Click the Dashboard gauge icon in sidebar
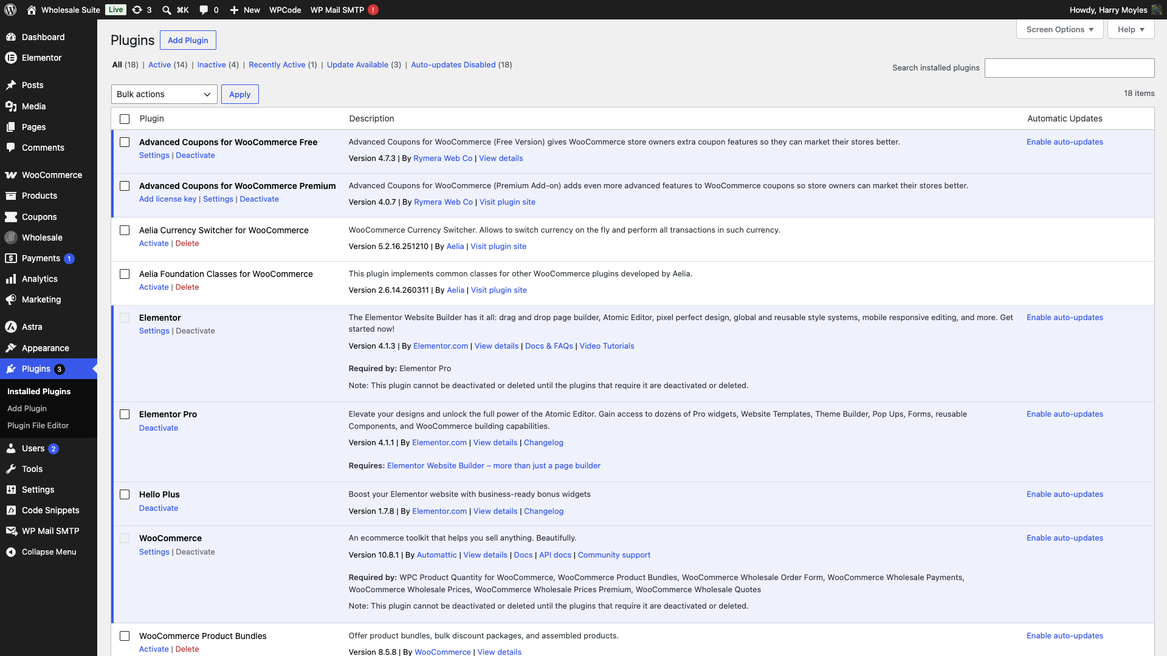The width and height of the screenshot is (1167, 656). click(x=11, y=37)
